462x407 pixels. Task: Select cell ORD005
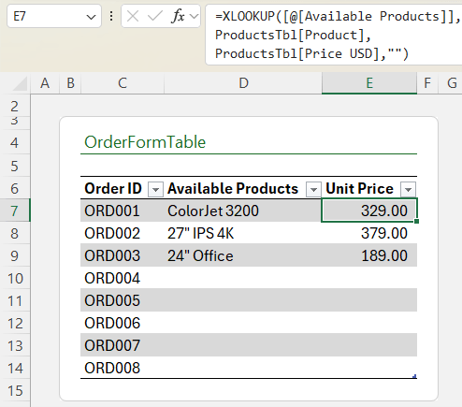123,300
